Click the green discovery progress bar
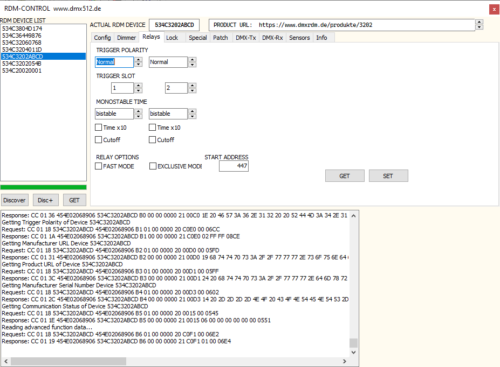Image resolution: width=500 pixels, height=367 pixels. (x=43, y=187)
